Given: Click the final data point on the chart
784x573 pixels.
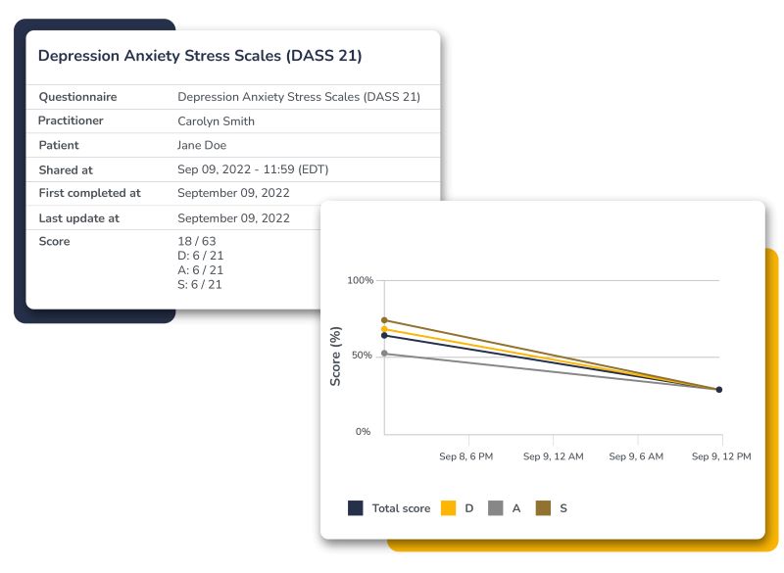Looking at the screenshot, I should 718,390.
